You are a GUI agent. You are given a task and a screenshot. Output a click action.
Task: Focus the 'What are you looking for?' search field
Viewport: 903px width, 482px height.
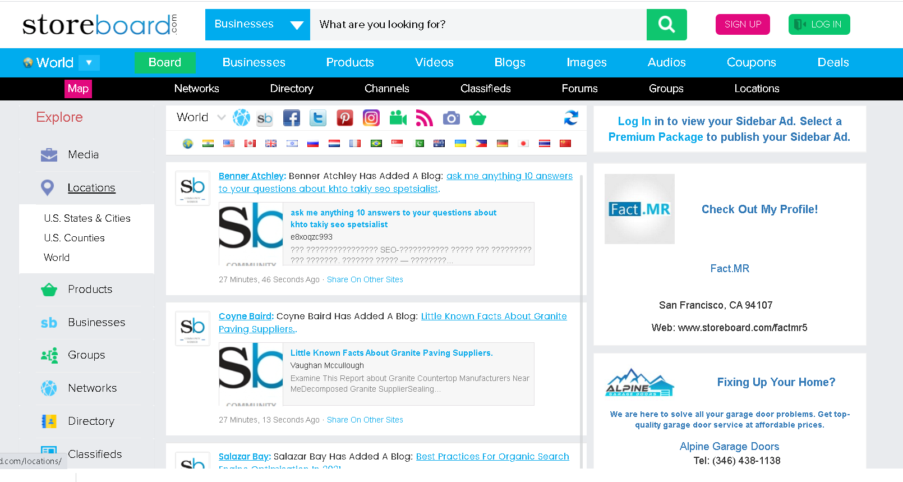478,25
